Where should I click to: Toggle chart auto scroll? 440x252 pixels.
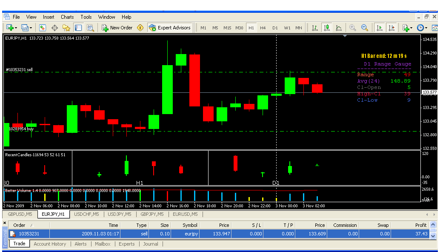tap(379, 28)
